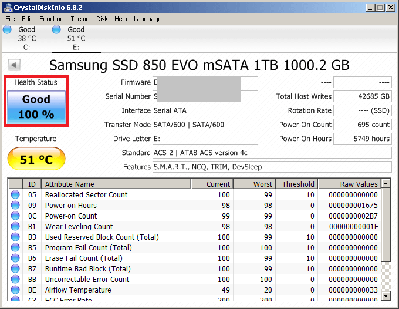Click status orb for Used Reserved Block Count
This screenshot has width=399, height=309.
[x=15, y=237]
